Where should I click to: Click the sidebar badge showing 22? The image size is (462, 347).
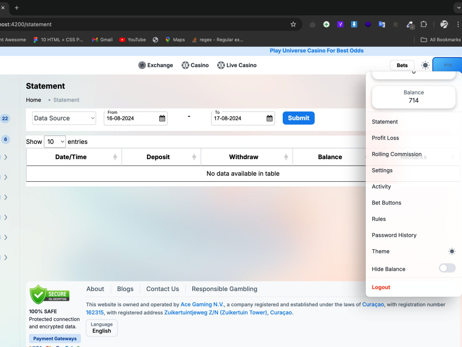coord(5,118)
